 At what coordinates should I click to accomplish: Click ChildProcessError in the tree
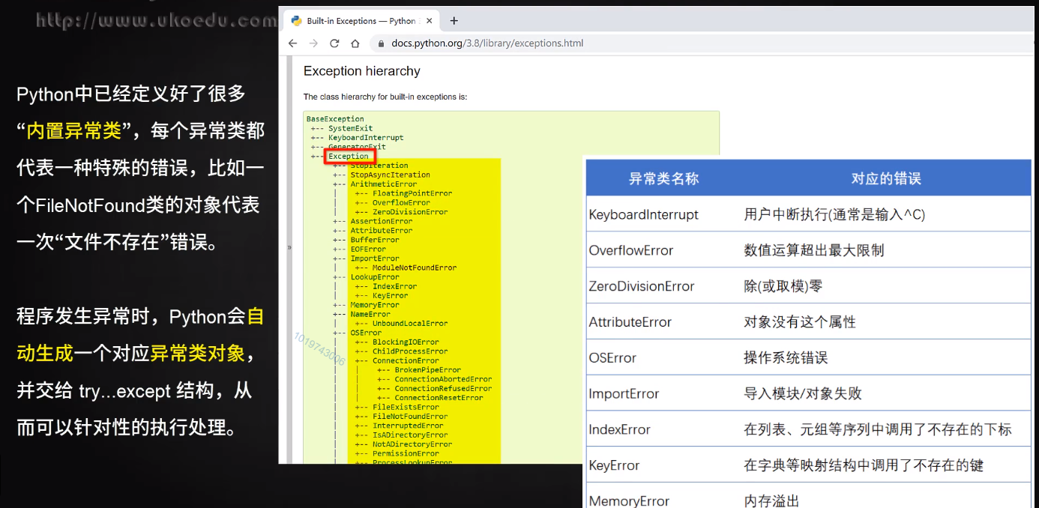click(410, 351)
